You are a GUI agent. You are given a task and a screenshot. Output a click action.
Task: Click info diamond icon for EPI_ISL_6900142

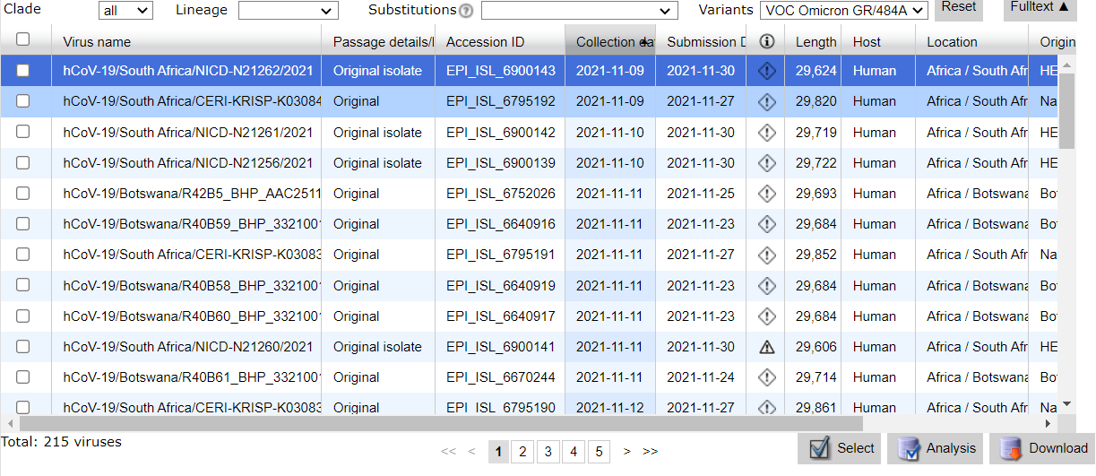766,133
